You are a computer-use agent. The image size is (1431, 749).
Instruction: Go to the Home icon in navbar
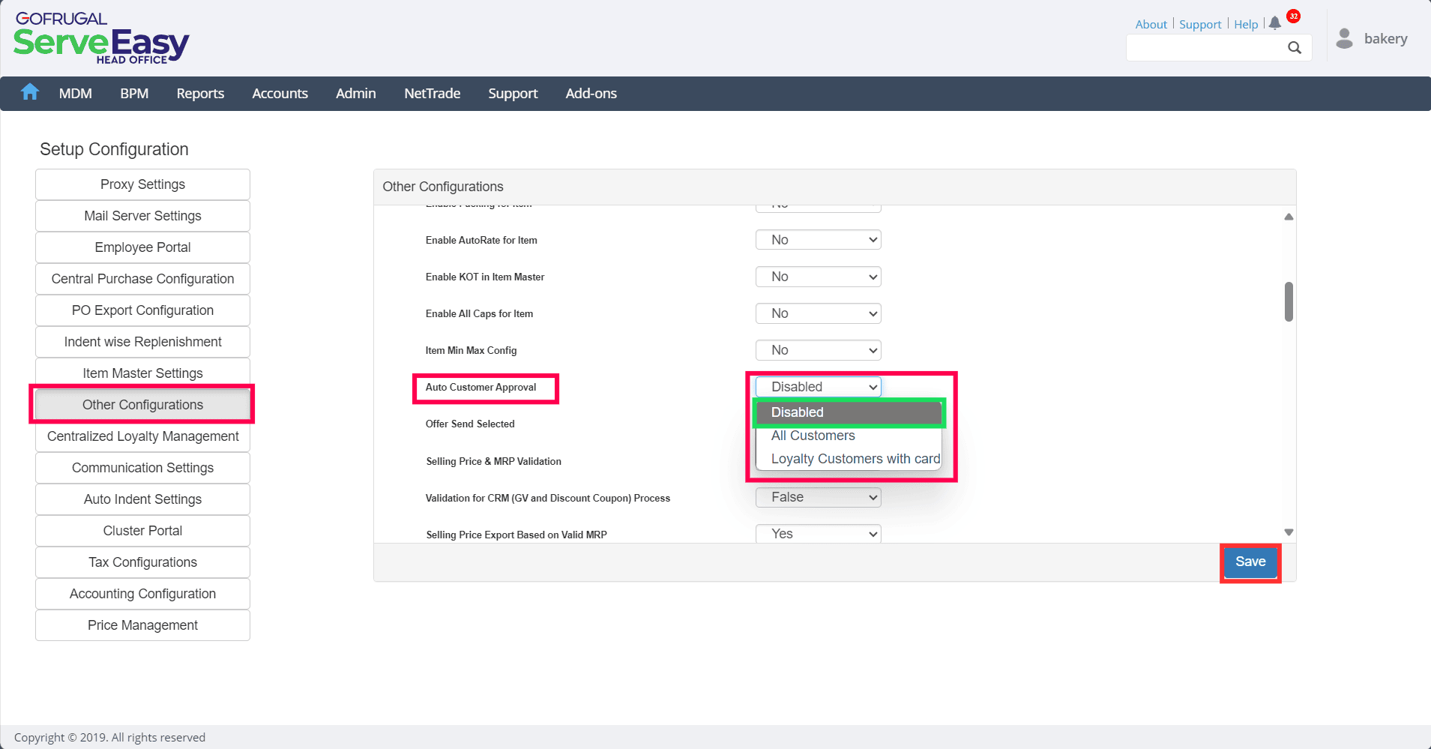[30, 92]
